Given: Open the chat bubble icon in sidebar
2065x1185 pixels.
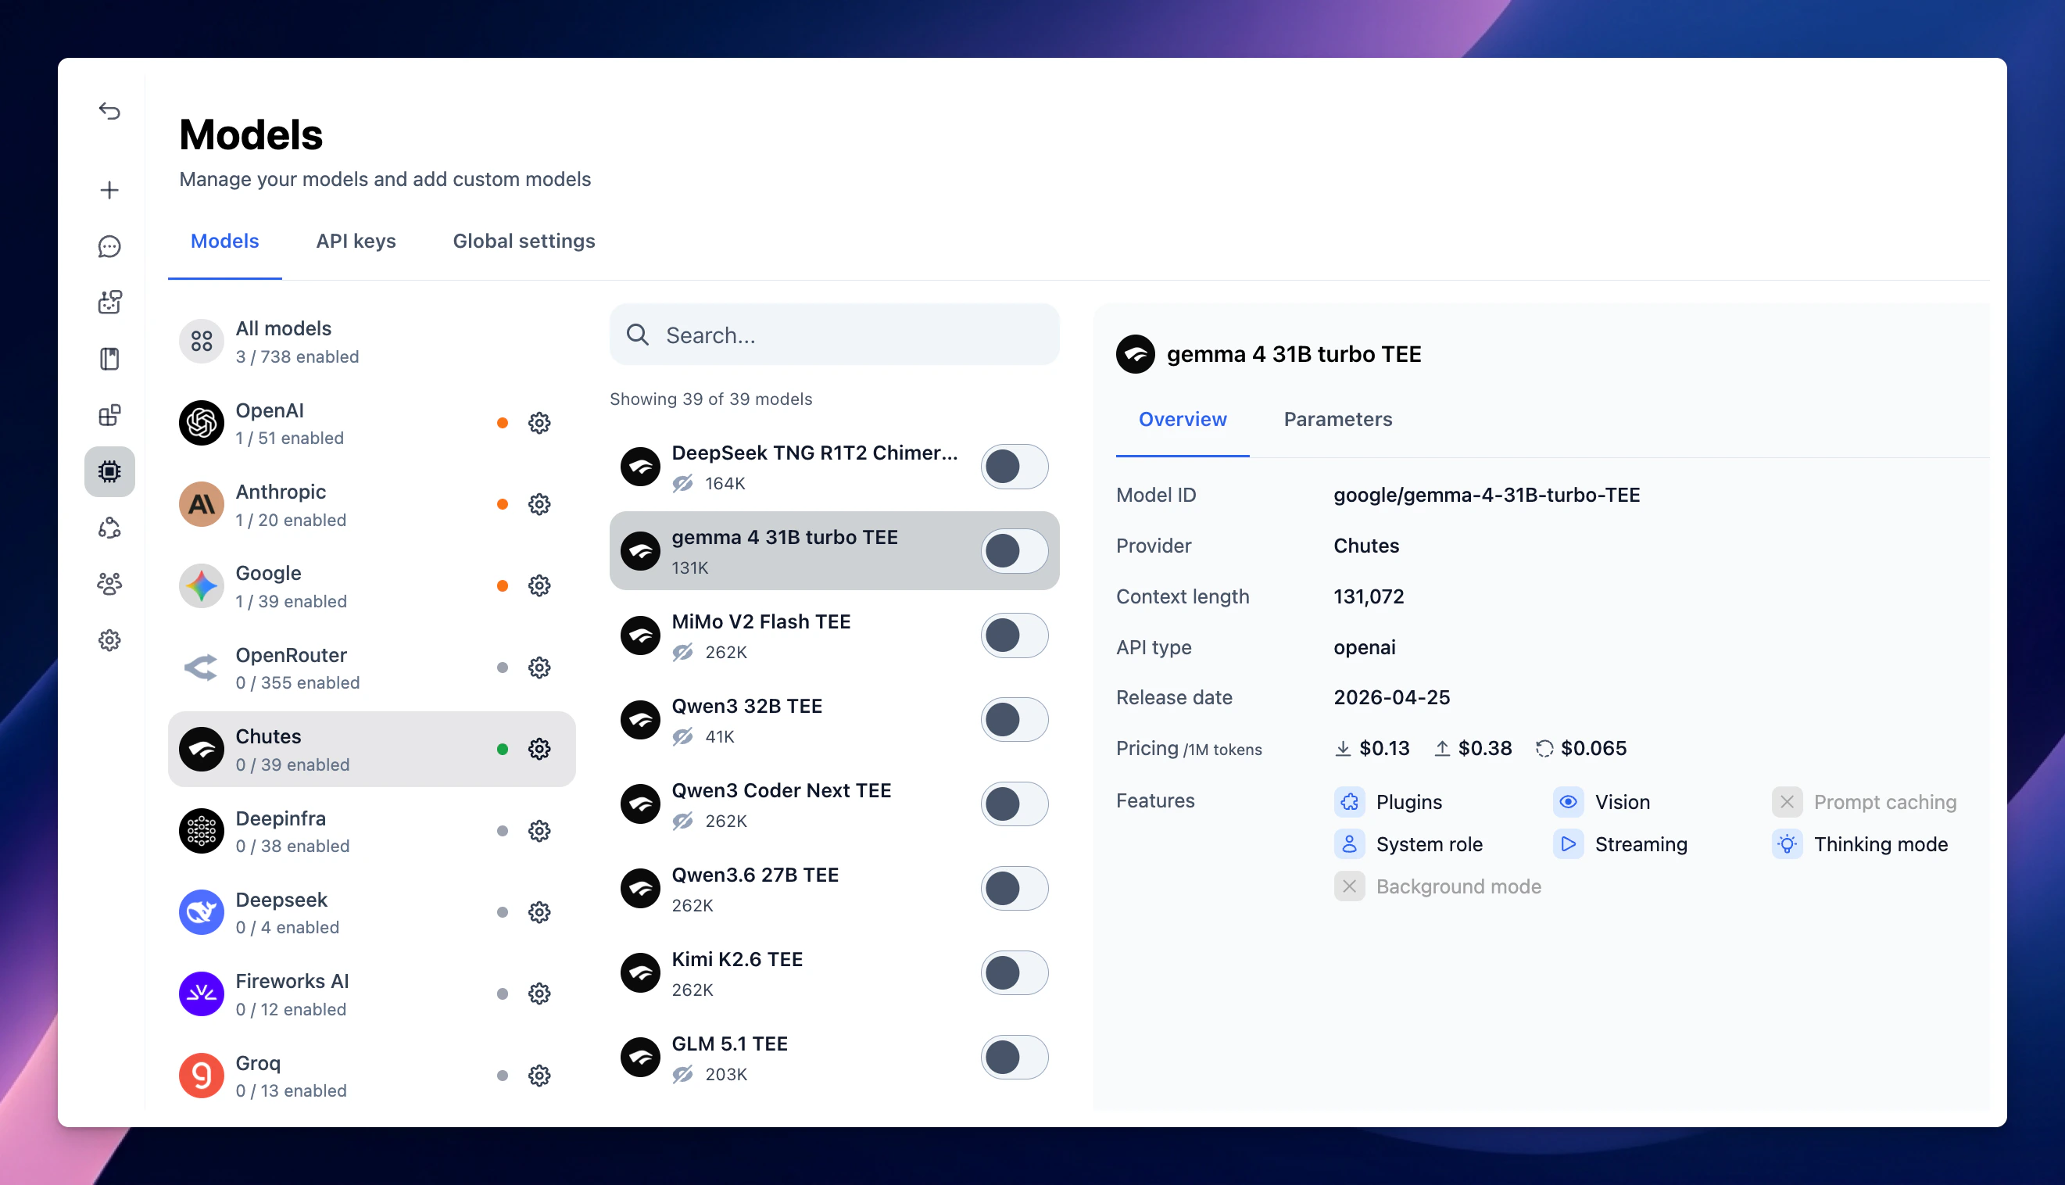Looking at the screenshot, I should coord(110,246).
